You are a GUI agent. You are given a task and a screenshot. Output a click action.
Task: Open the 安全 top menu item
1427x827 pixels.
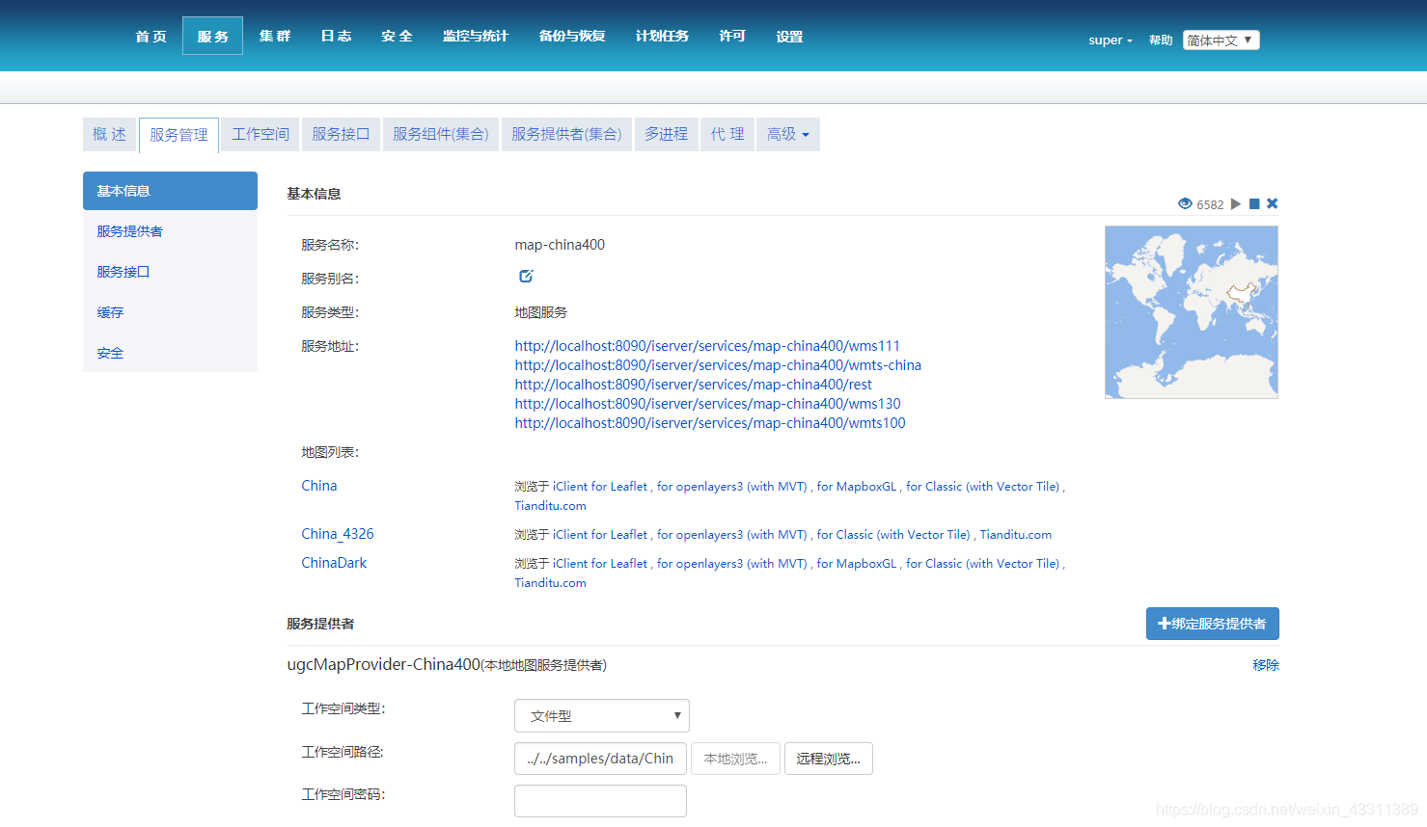[397, 36]
